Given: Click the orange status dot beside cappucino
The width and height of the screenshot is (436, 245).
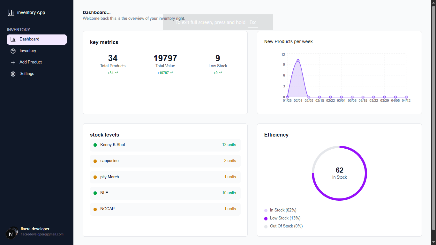Looking at the screenshot, I should pyautogui.click(x=95, y=161).
